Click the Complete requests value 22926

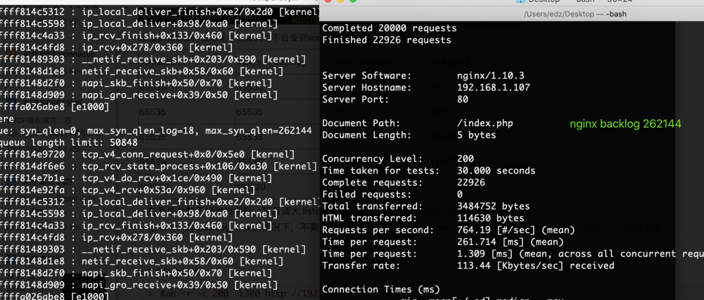pyautogui.click(x=471, y=182)
